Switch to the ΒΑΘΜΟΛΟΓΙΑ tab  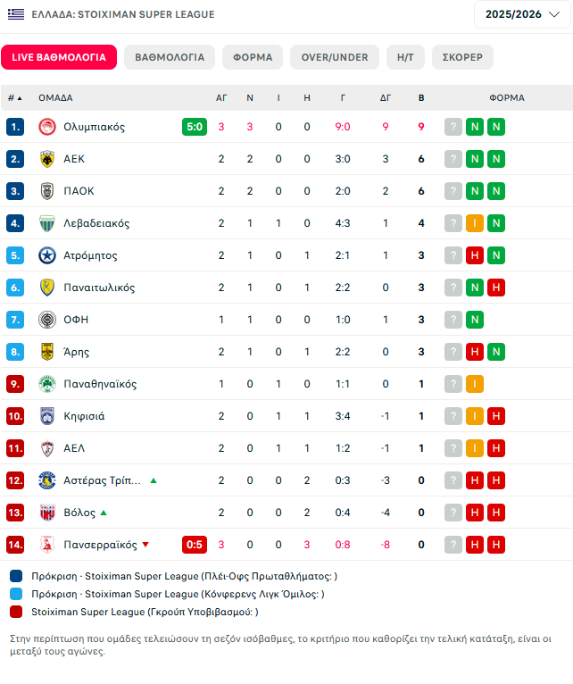coord(170,57)
